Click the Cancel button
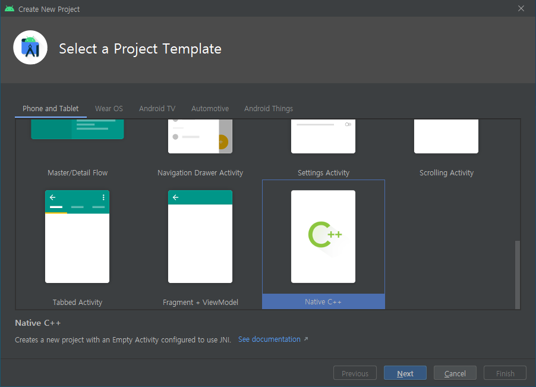The width and height of the screenshot is (536, 387). pos(455,373)
